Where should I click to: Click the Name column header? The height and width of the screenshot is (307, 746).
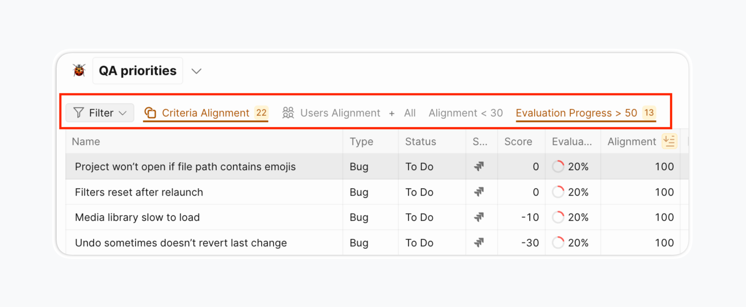pos(86,142)
